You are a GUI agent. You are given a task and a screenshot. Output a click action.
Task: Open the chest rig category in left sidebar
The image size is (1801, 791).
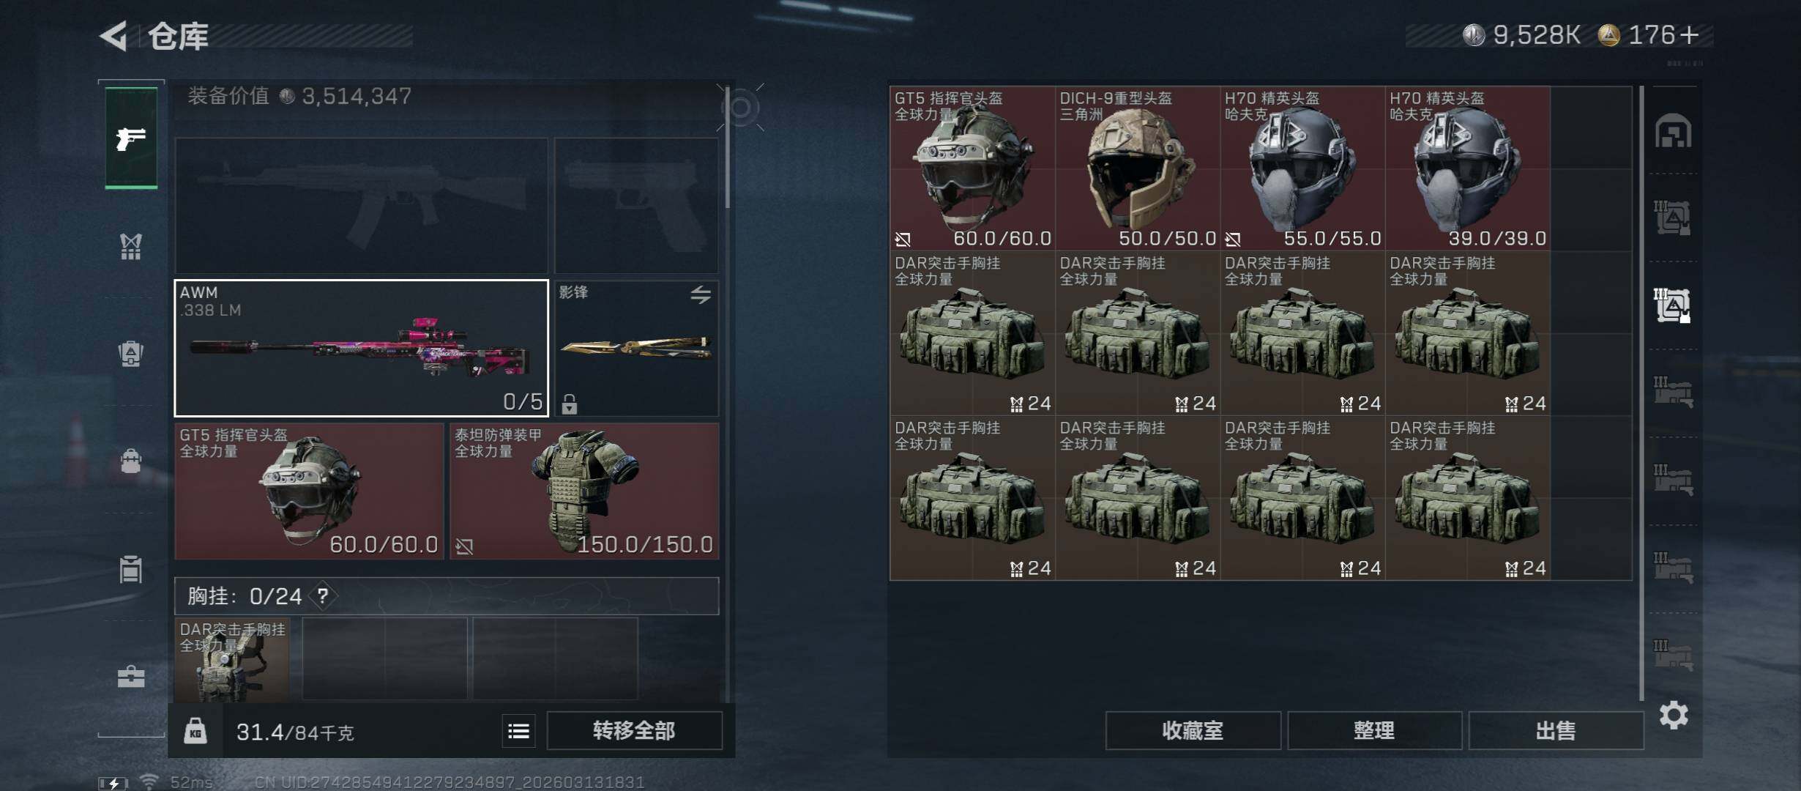131,246
